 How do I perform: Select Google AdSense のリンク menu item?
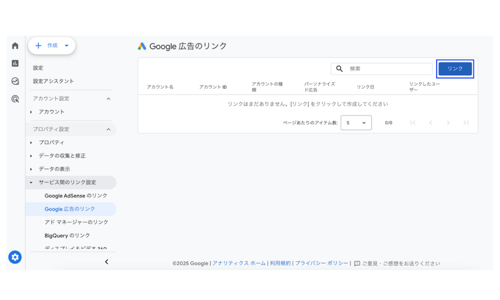point(76,196)
